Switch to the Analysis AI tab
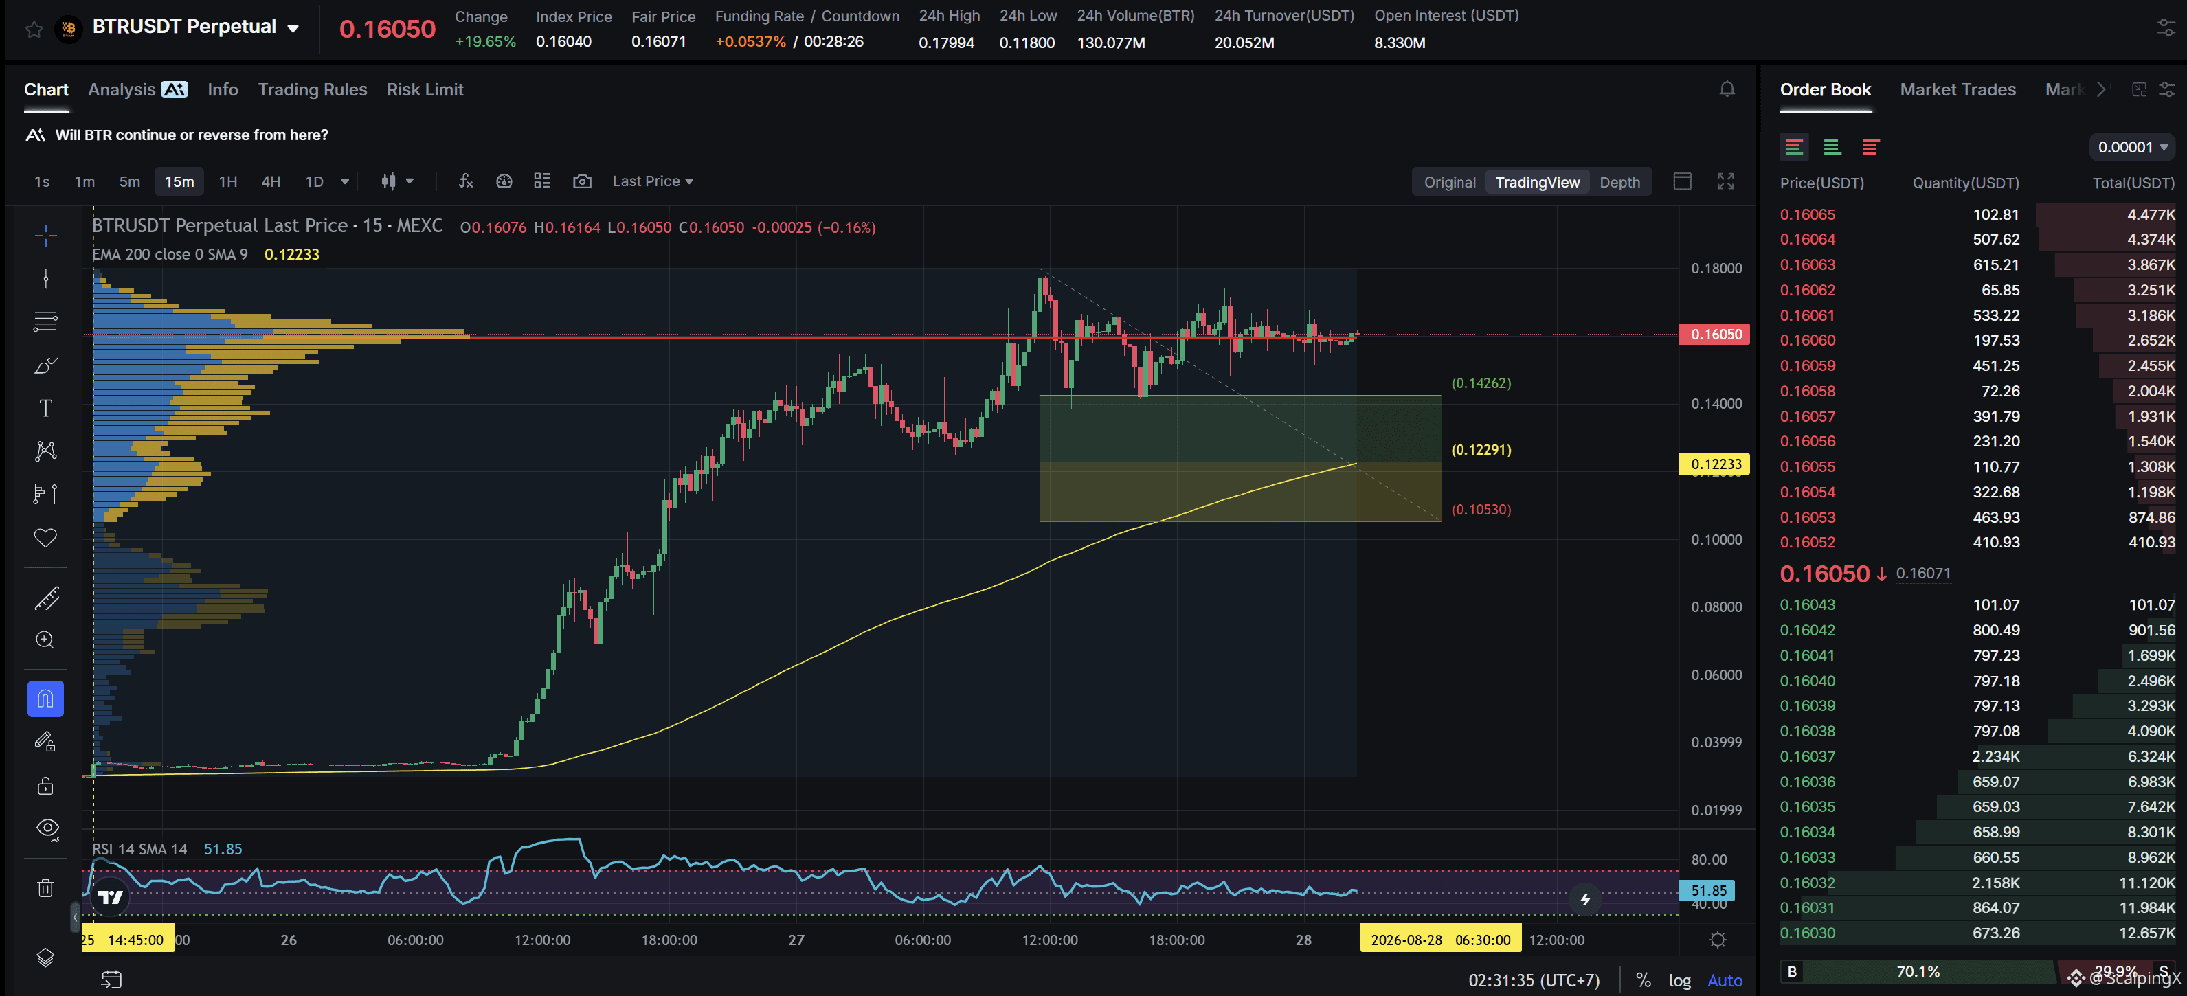Image resolution: width=2187 pixels, height=996 pixels. point(137,89)
